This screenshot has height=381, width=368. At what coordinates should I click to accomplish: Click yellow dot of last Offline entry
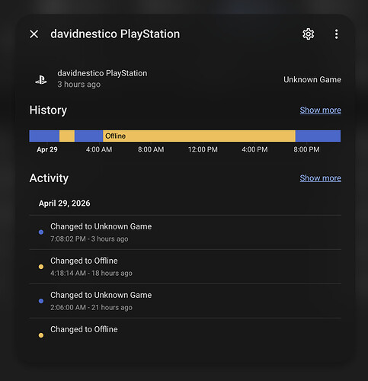(41, 335)
